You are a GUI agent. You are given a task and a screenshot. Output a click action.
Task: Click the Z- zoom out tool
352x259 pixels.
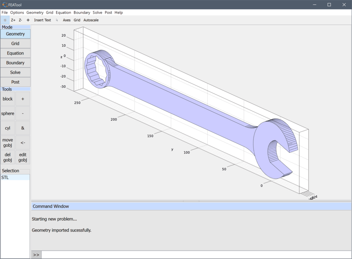(x=20, y=20)
